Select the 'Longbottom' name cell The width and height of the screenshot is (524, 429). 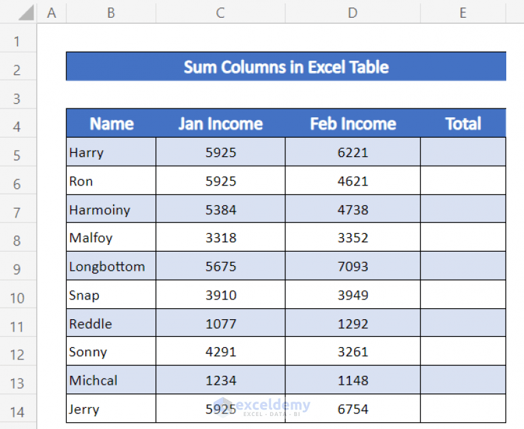(111, 266)
